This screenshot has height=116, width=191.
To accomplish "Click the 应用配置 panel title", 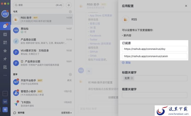I will (128, 6).
